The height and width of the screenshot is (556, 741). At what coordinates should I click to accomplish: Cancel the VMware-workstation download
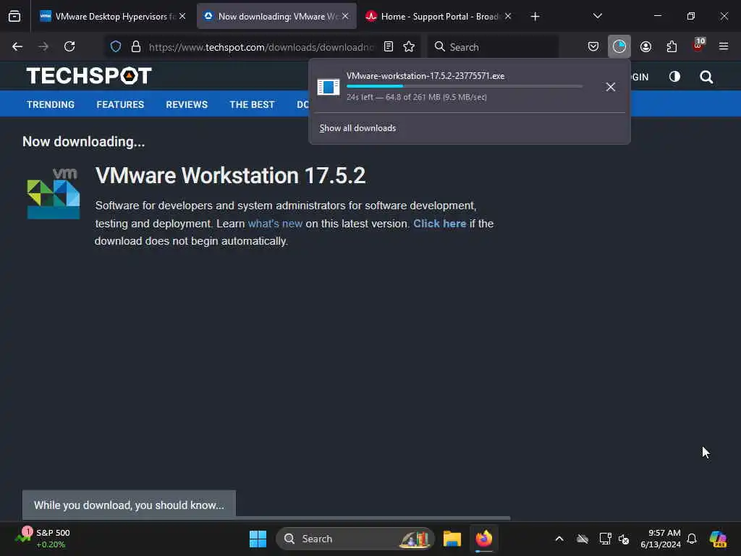coord(611,87)
